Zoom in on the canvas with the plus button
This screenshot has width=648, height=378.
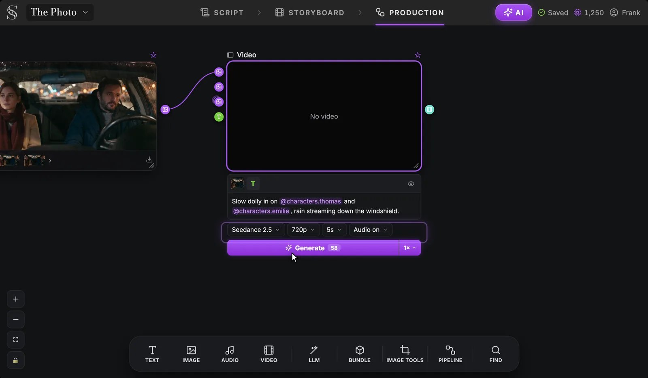(x=16, y=299)
